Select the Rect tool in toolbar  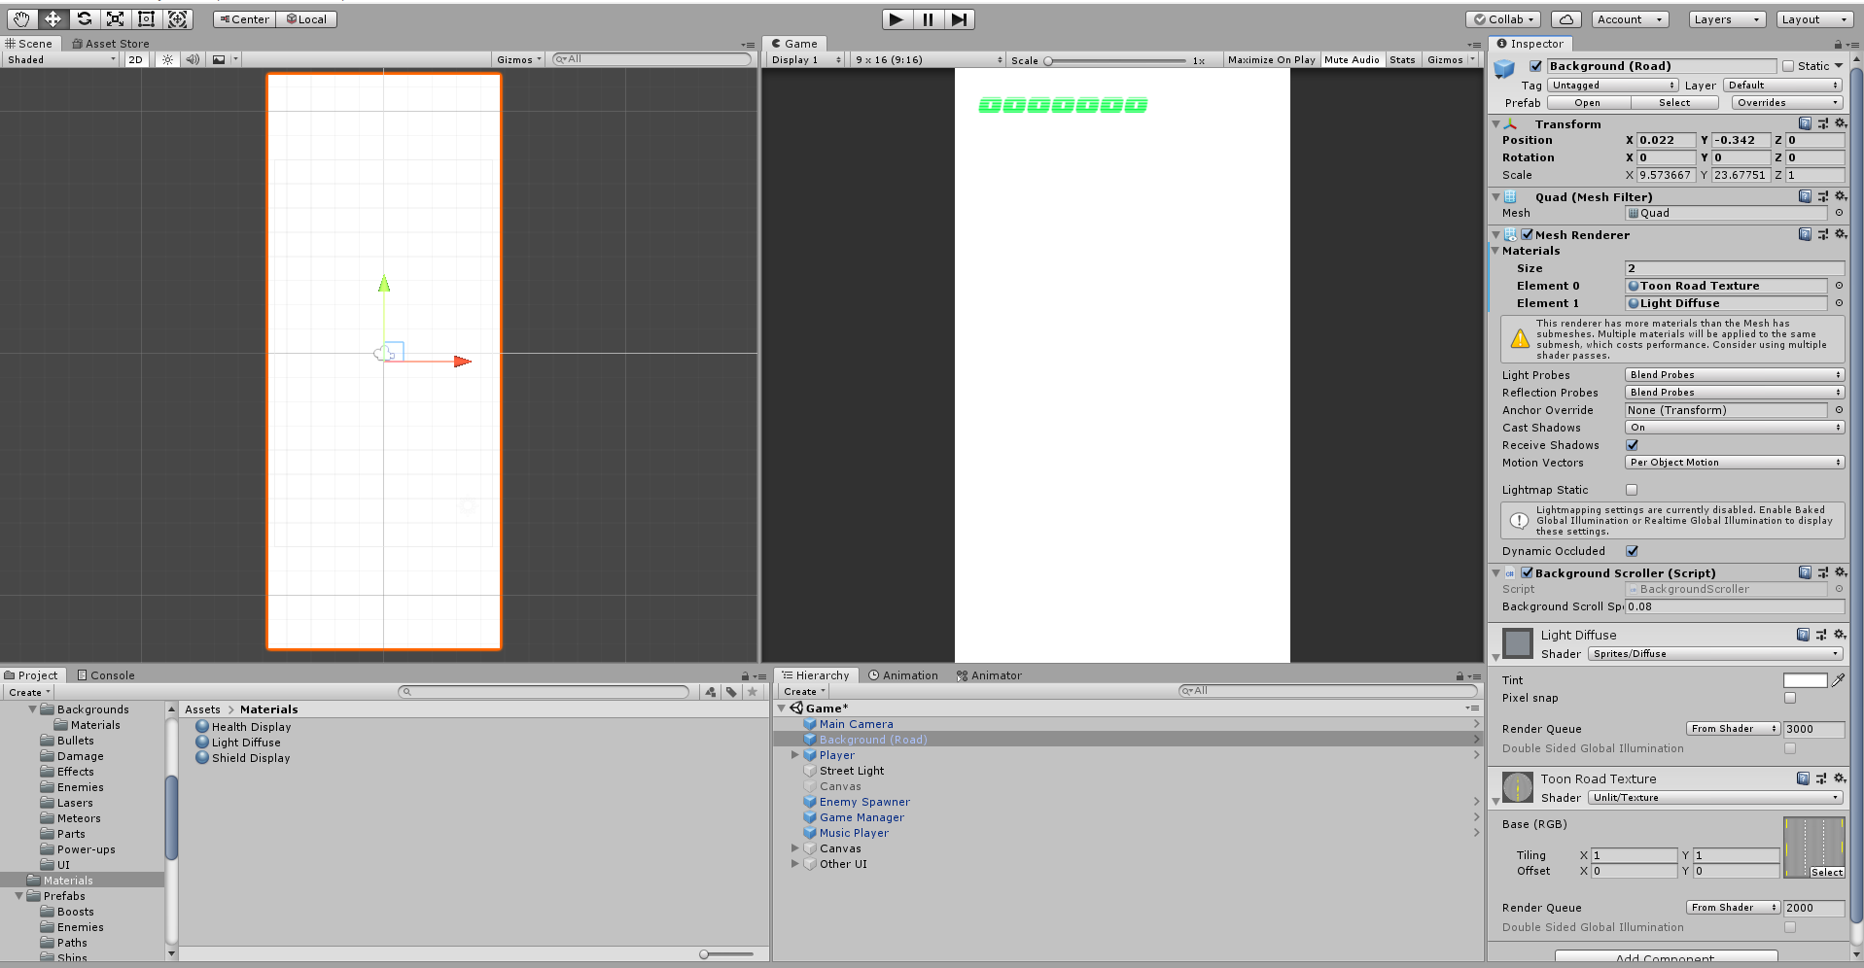click(x=146, y=18)
